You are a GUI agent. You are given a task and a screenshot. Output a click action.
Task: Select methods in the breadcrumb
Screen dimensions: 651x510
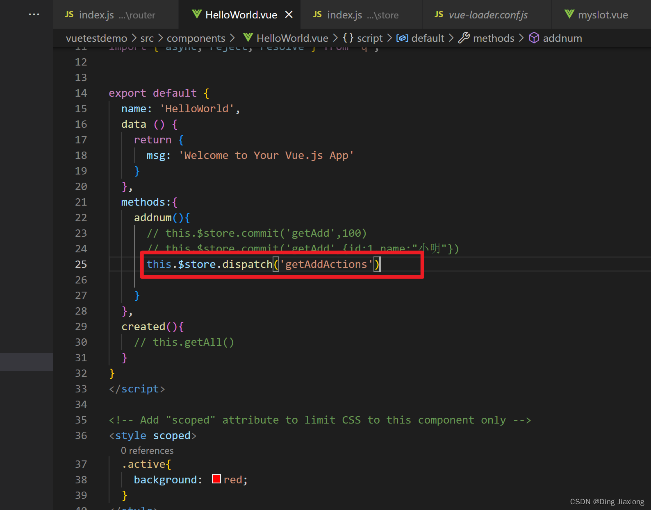[494, 38]
